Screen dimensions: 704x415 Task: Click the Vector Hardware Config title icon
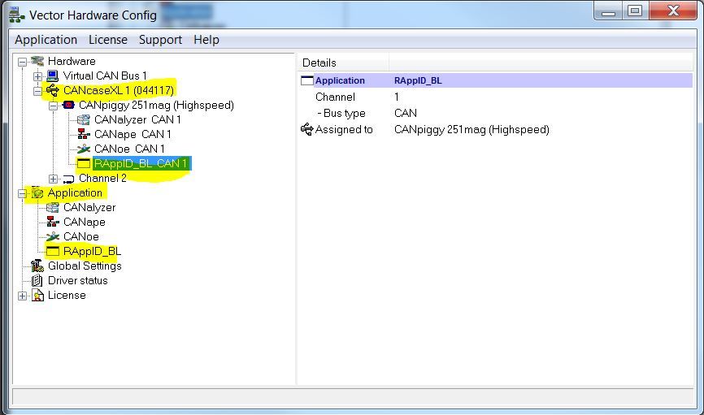pyautogui.click(x=16, y=15)
